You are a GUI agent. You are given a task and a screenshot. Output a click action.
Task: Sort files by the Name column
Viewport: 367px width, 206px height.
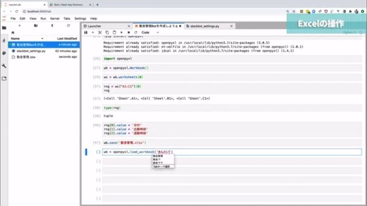click(15, 38)
